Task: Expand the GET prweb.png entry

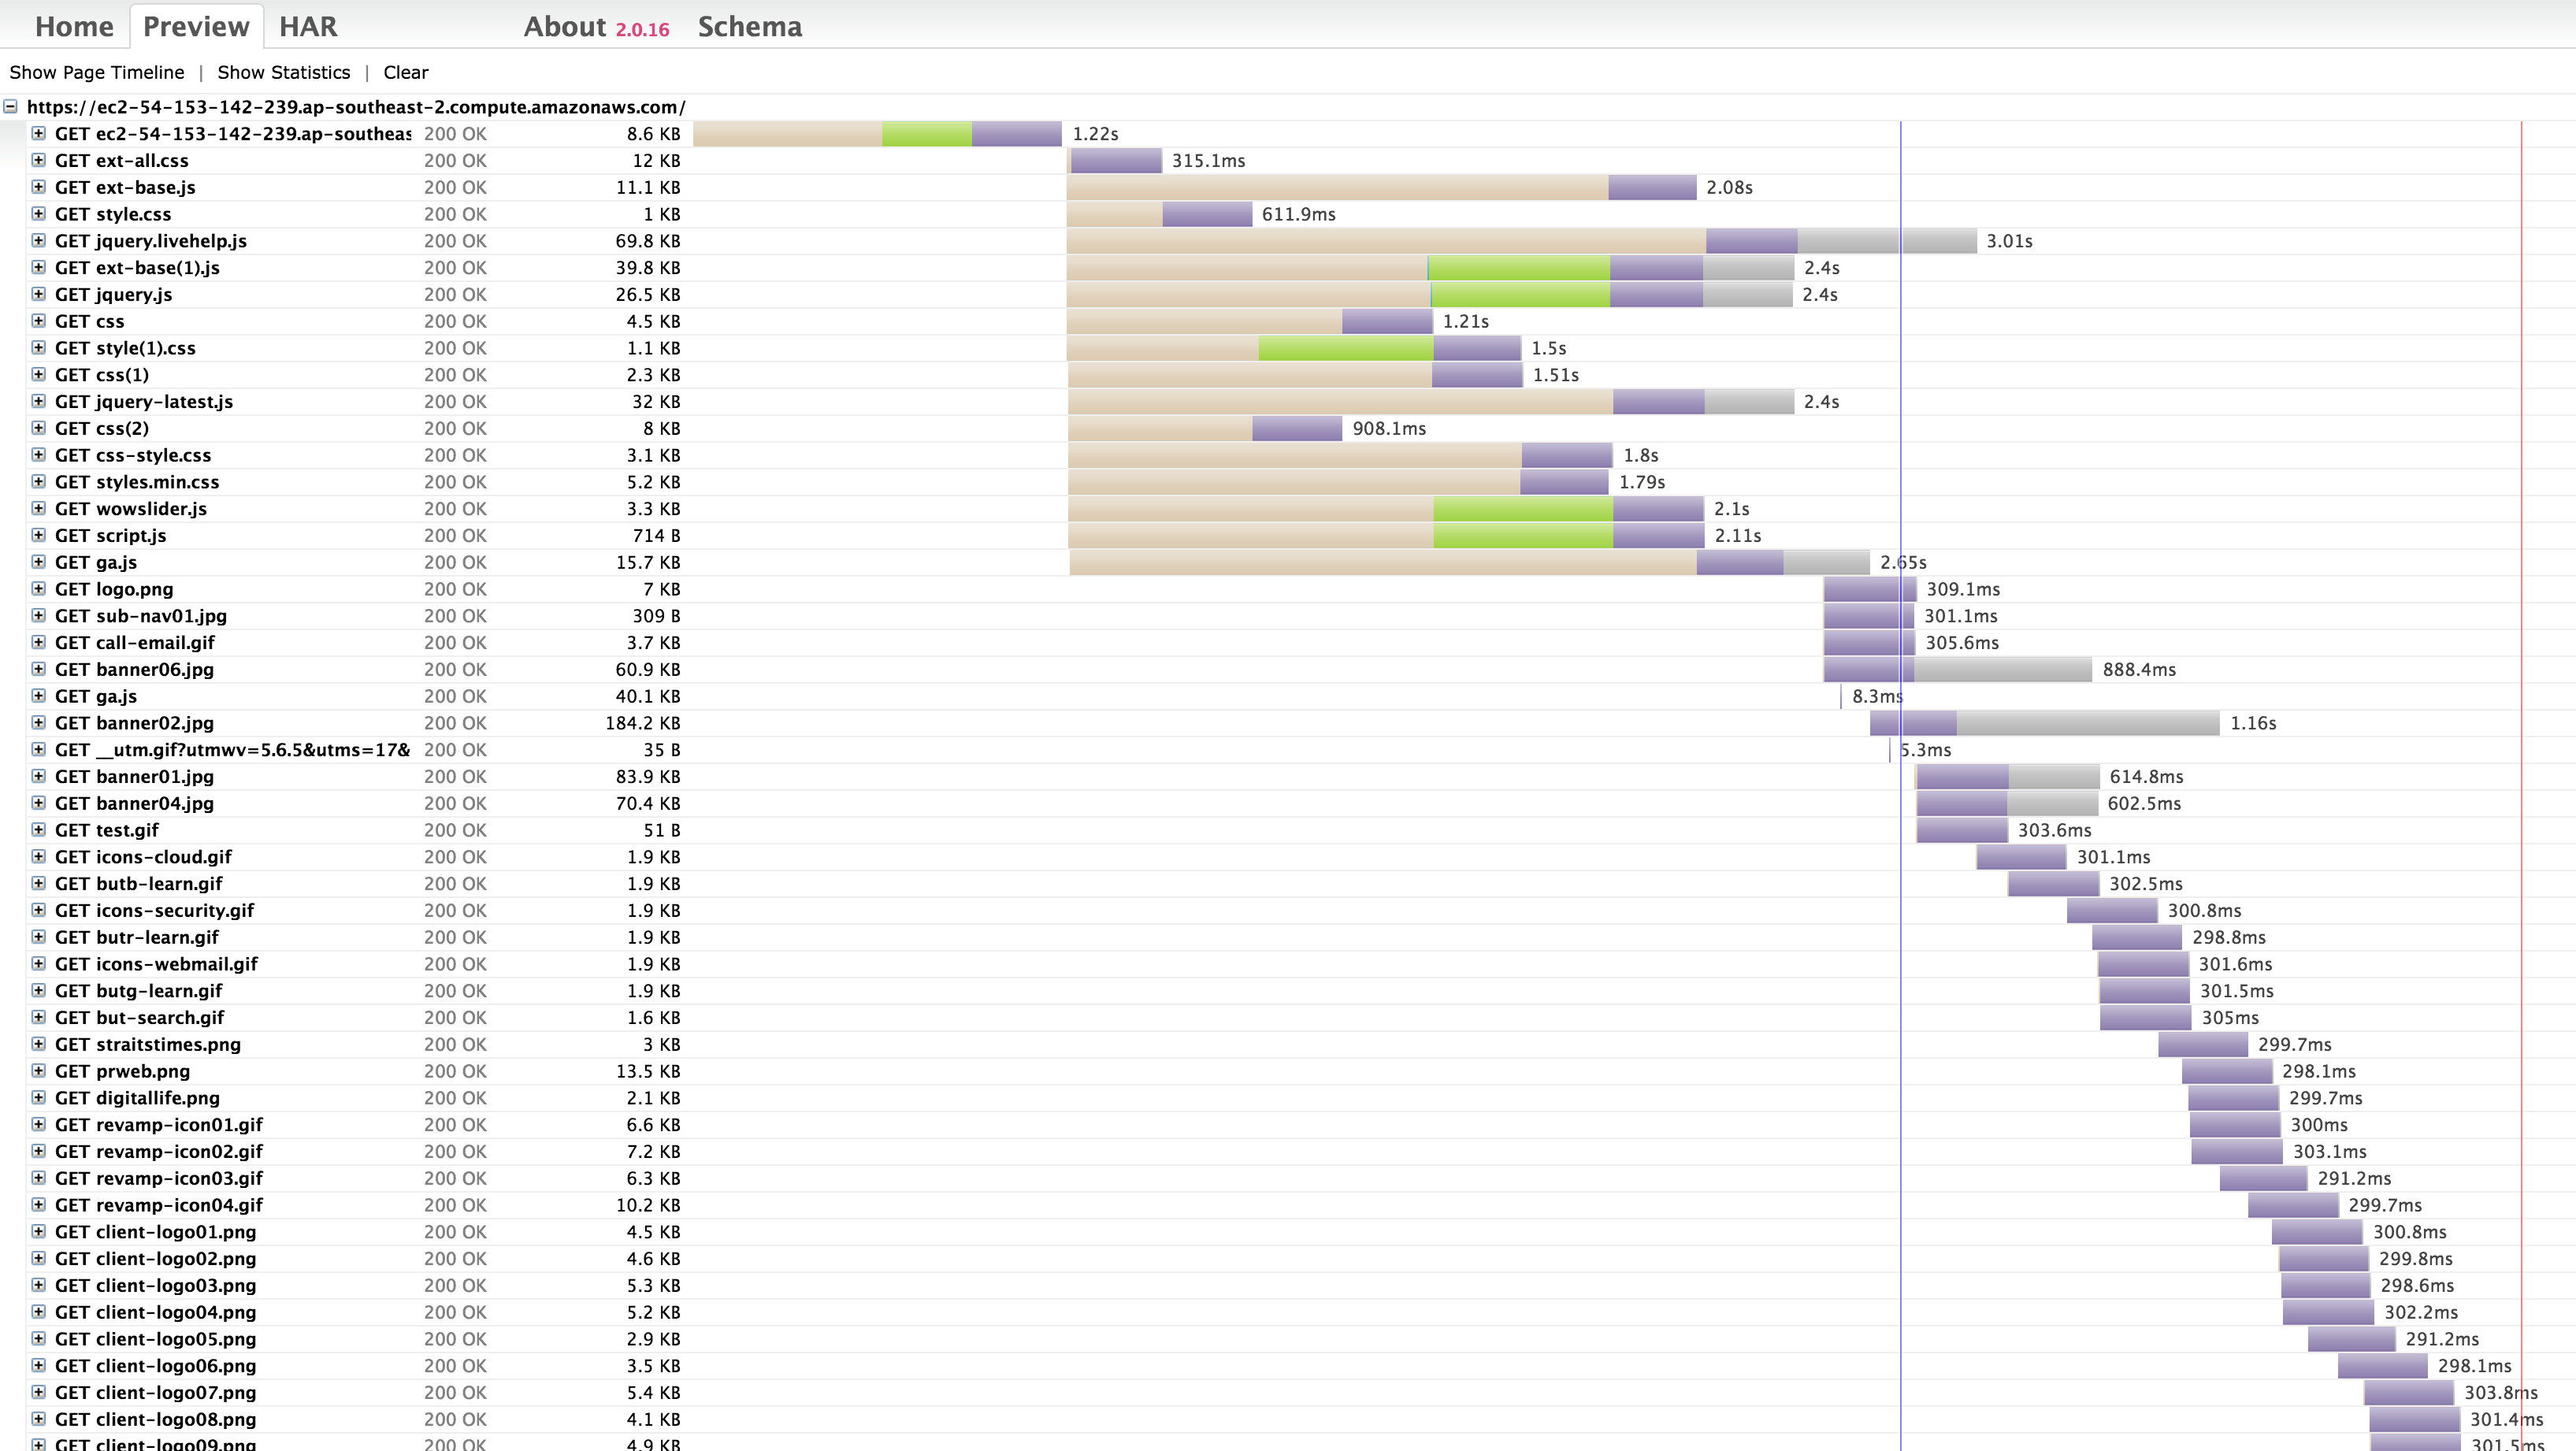Action: 38,1071
